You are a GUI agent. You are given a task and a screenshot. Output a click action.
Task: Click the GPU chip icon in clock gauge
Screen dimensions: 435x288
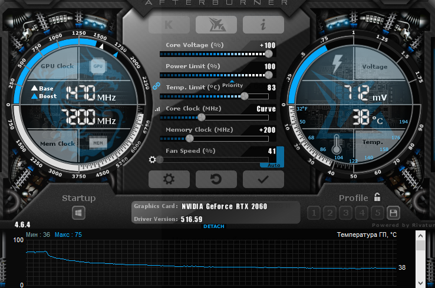pyautogui.click(x=98, y=66)
